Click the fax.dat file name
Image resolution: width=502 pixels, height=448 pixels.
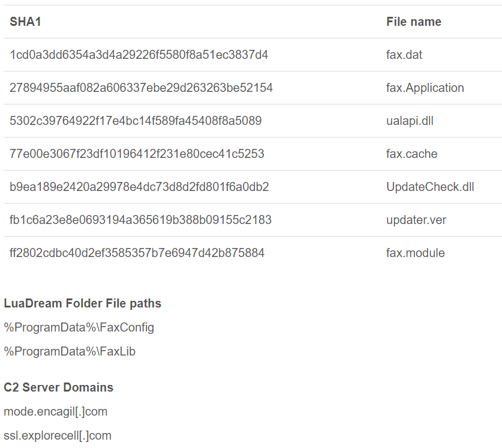[404, 55]
